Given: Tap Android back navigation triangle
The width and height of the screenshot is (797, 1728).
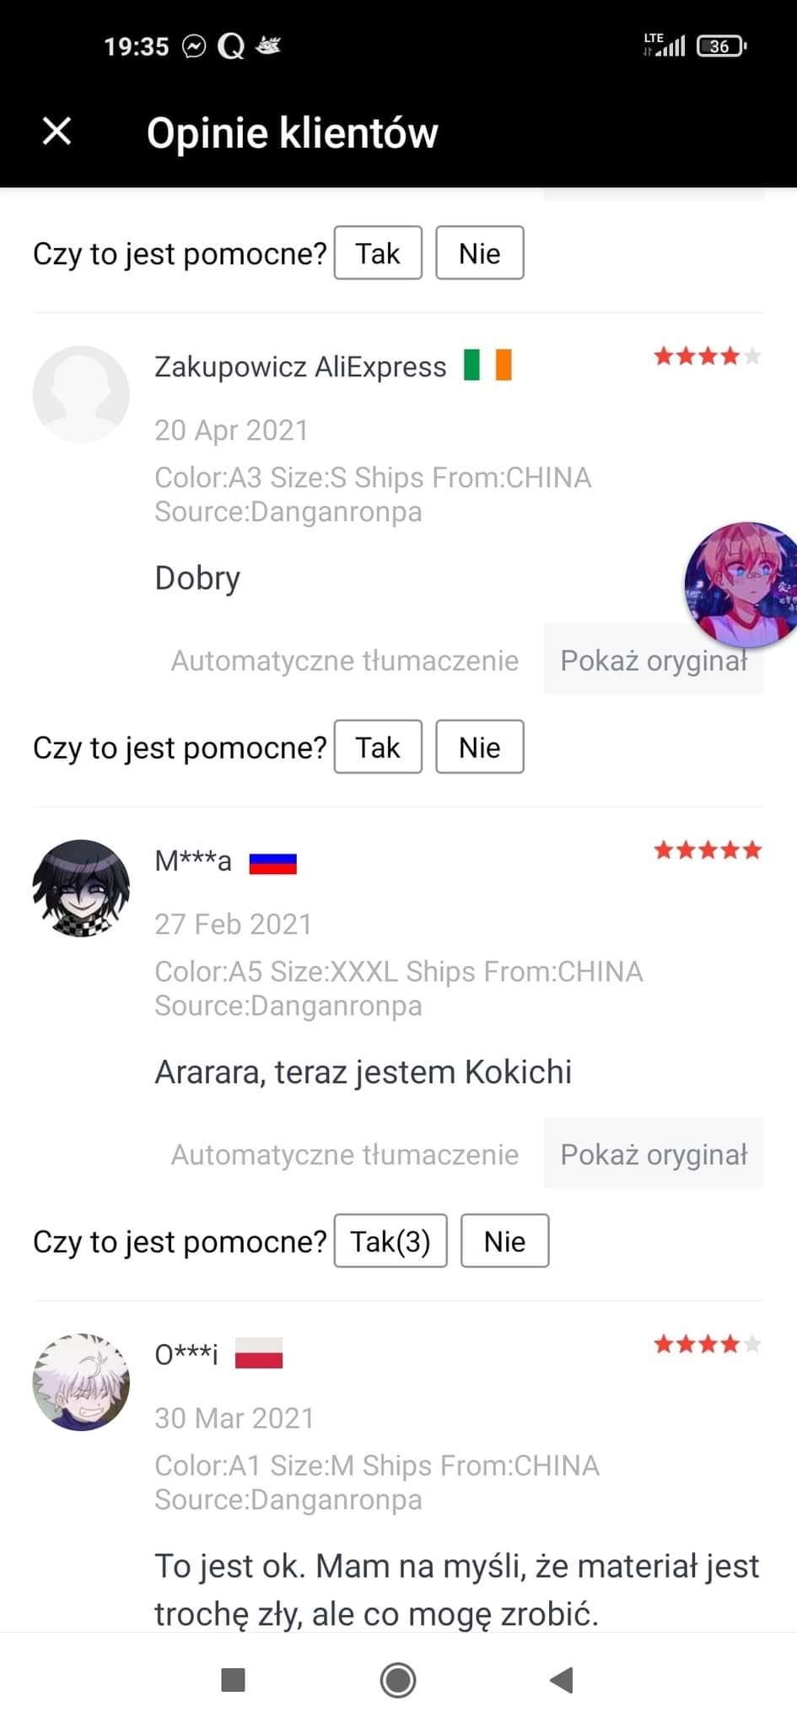Looking at the screenshot, I should click(x=562, y=1680).
